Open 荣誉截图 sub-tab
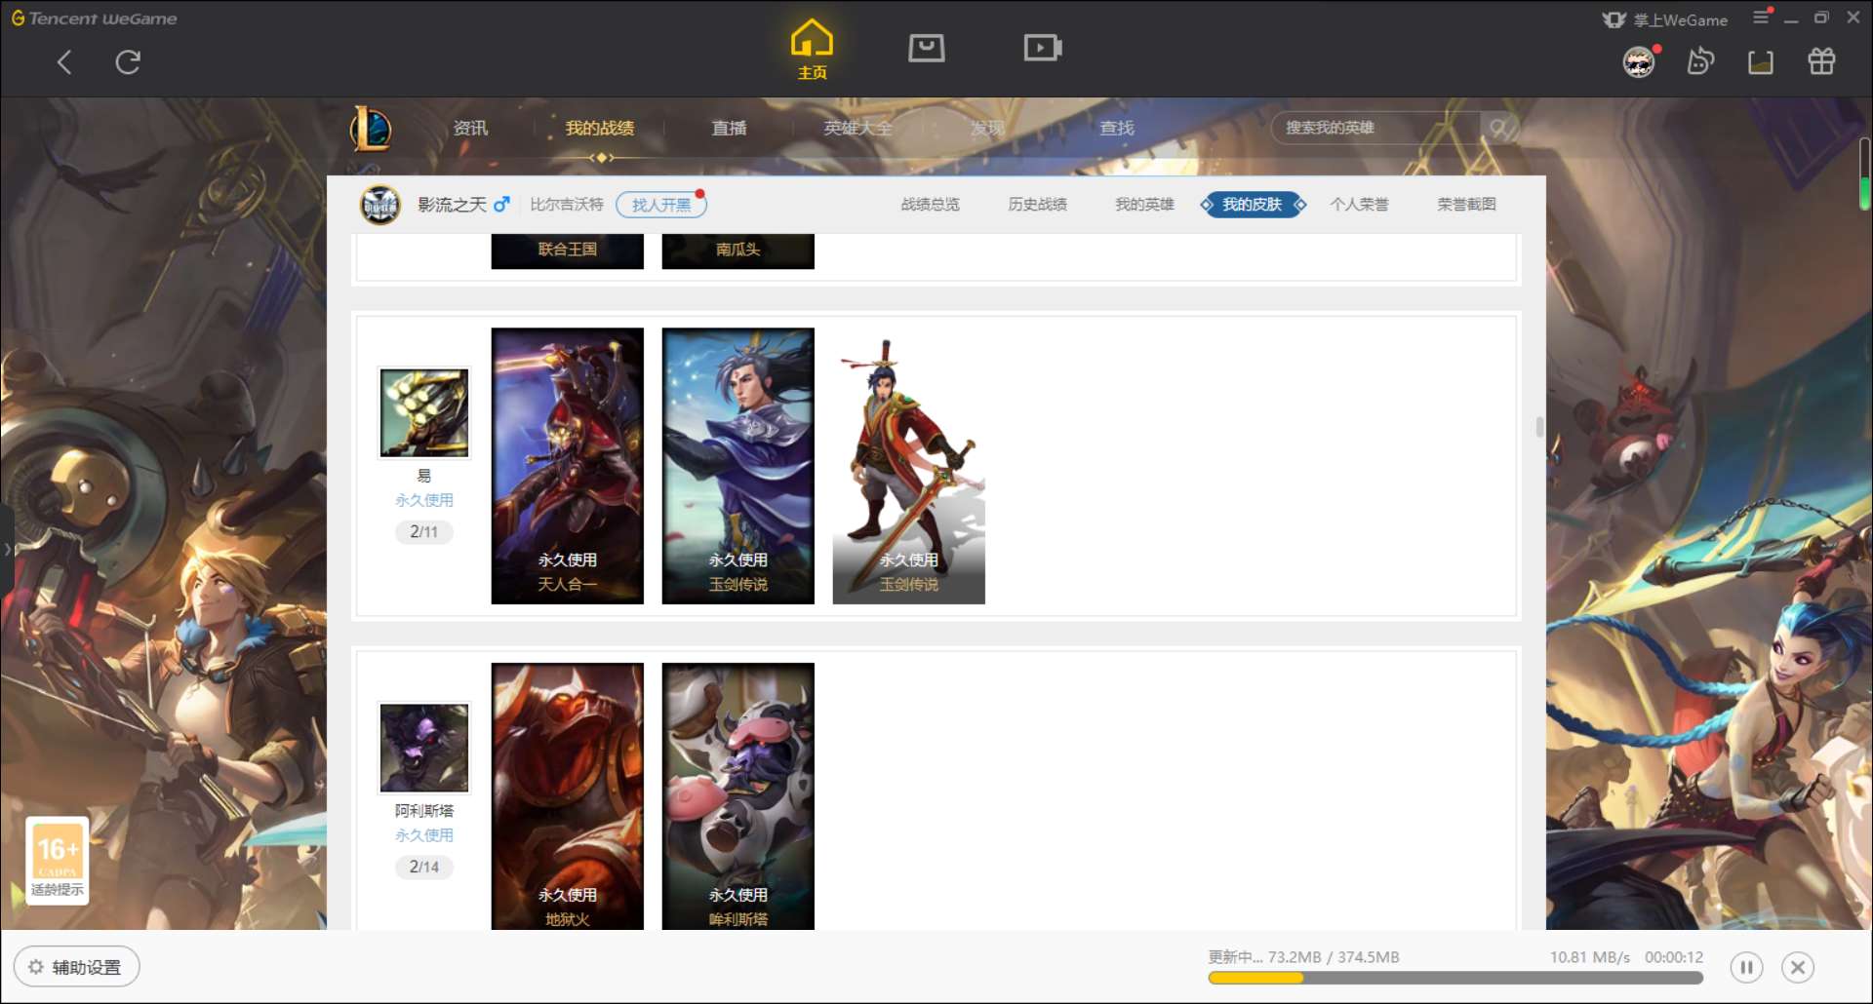The width and height of the screenshot is (1873, 1004). pos(1466,205)
